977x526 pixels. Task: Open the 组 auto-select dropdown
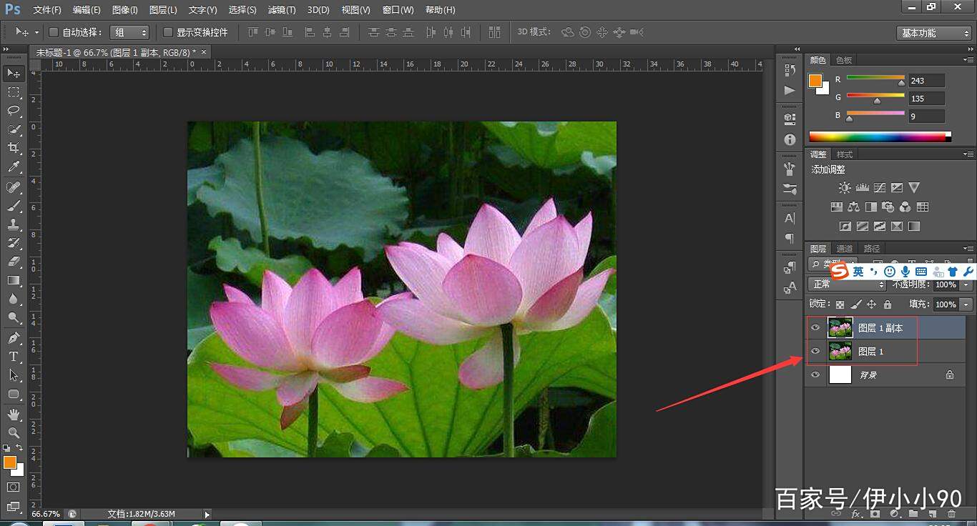[129, 32]
